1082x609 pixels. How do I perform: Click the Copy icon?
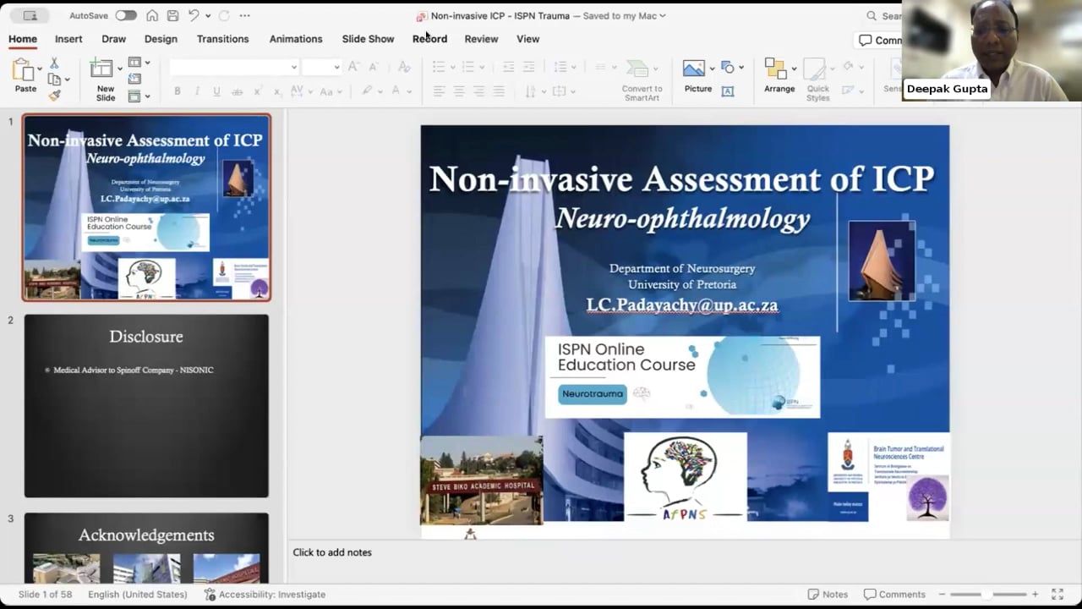(54, 80)
